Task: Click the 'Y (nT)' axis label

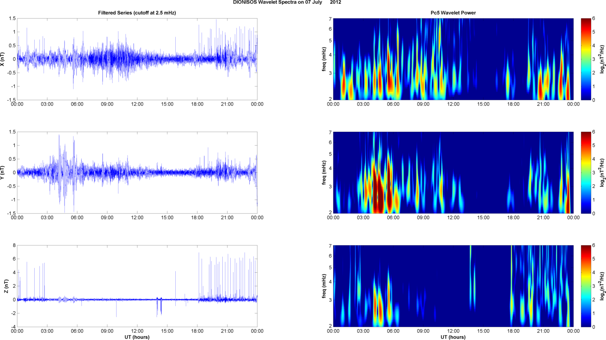Action: [3, 173]
